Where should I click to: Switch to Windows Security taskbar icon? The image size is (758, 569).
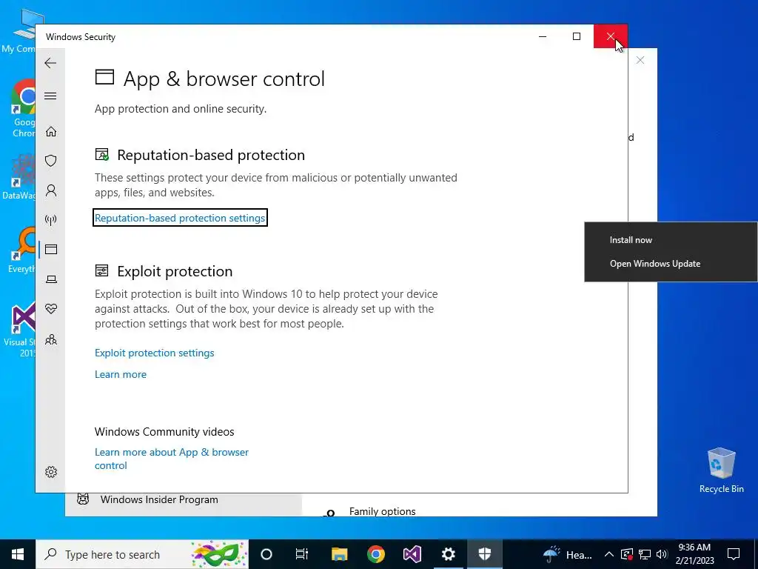click(484, 554)
